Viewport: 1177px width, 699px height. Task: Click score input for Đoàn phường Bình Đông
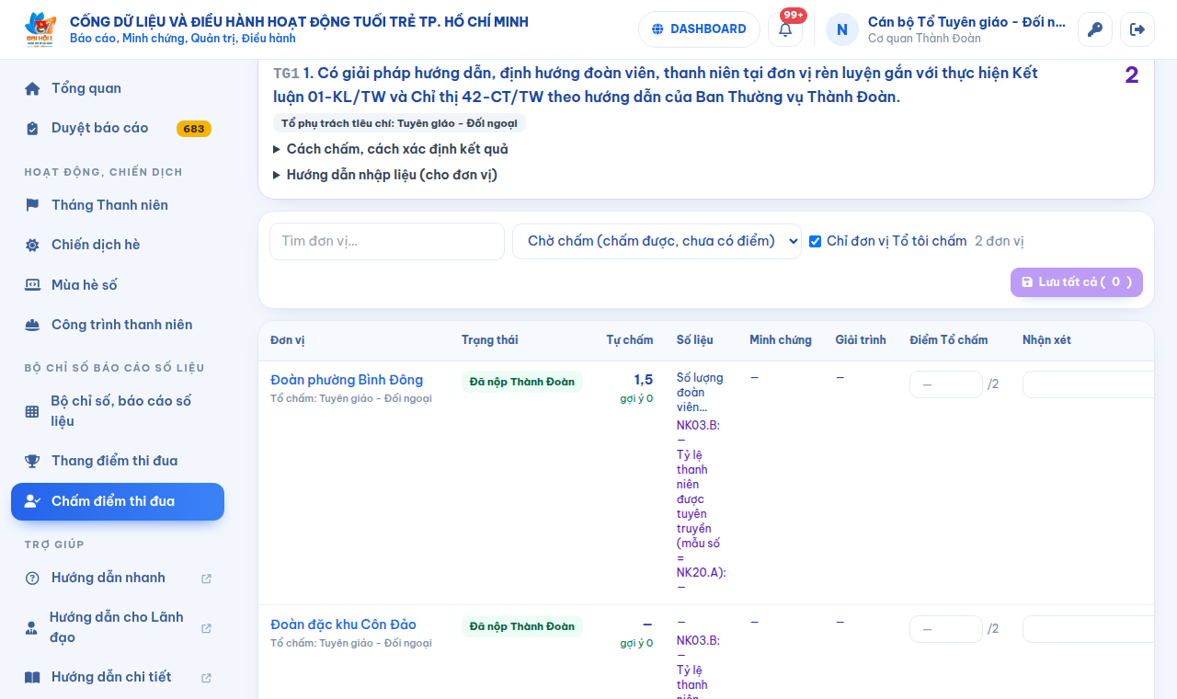point(946,384)
